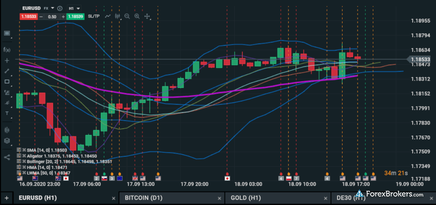Select the rectangle shape tool

pos(7,81)
